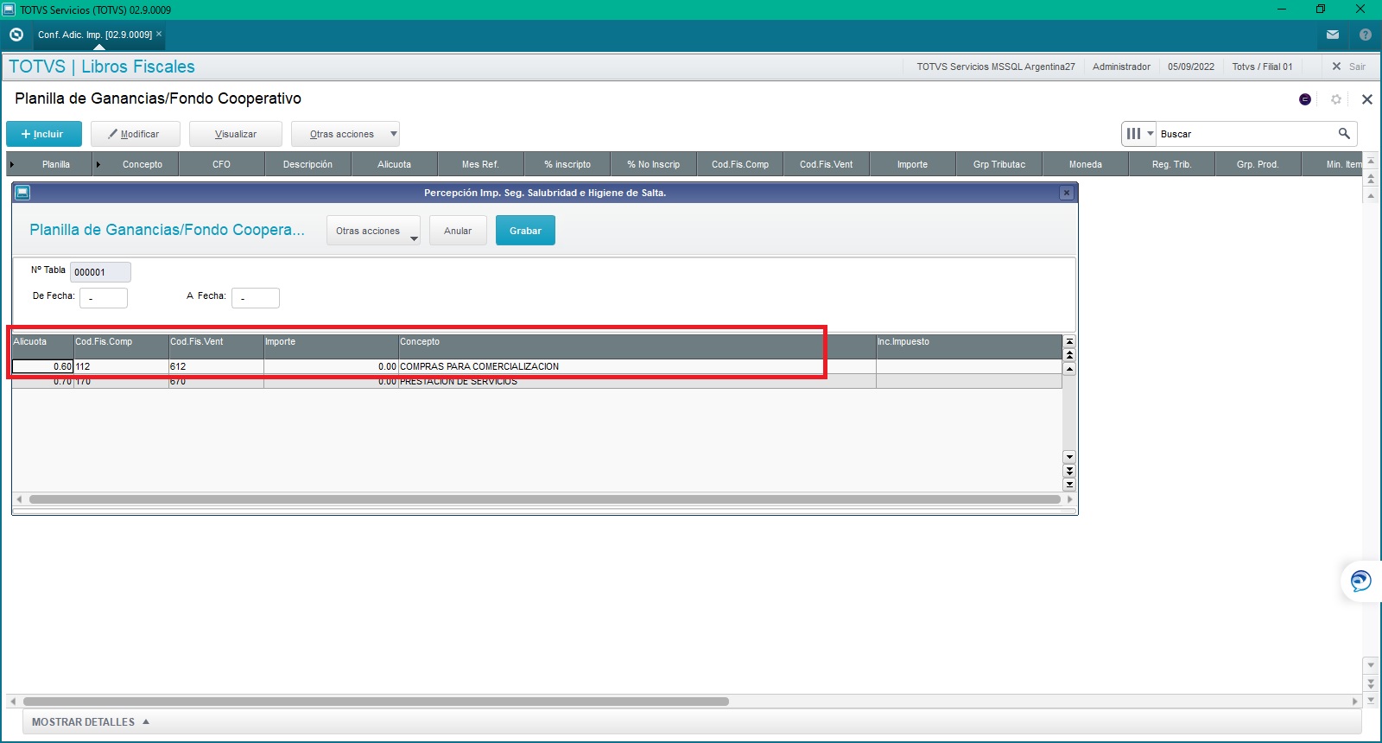Click the Administrador user label
The width and height of the screenshot is (1382, 743).
tap(1121, 67)
